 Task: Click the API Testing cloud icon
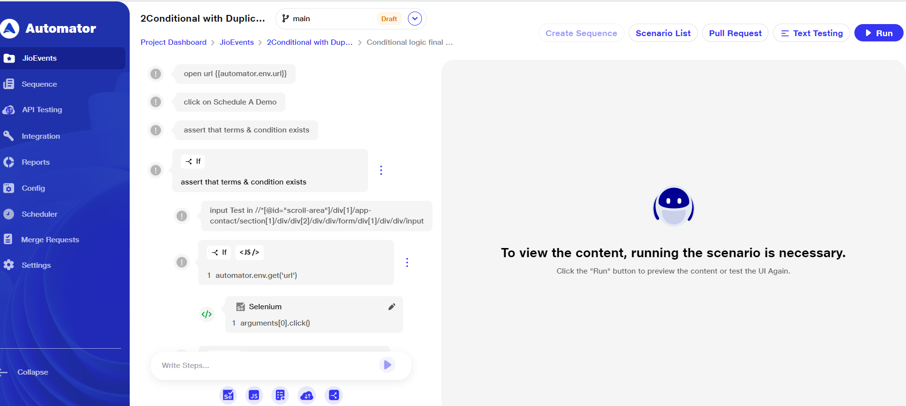(x=9, y=110)
